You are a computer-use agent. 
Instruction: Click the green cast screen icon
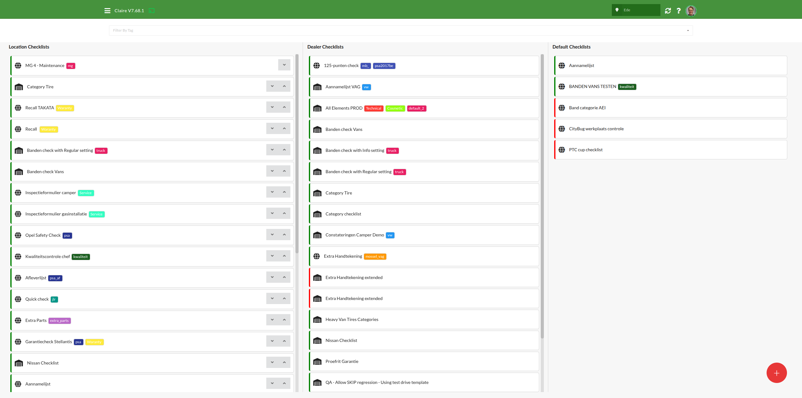(152, 11)
